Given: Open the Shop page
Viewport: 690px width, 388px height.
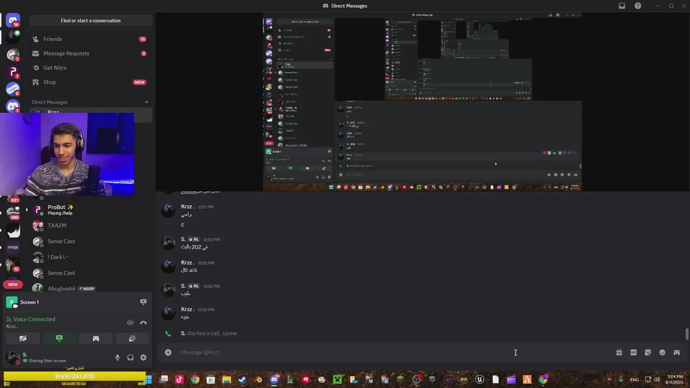Looking at the screenshot, I should coord(91,82).
